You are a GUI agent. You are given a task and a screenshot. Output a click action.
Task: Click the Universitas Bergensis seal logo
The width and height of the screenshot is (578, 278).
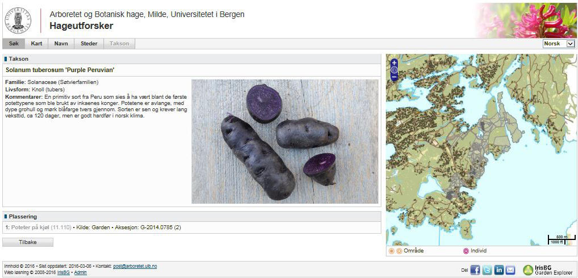[x=18, y=20]
